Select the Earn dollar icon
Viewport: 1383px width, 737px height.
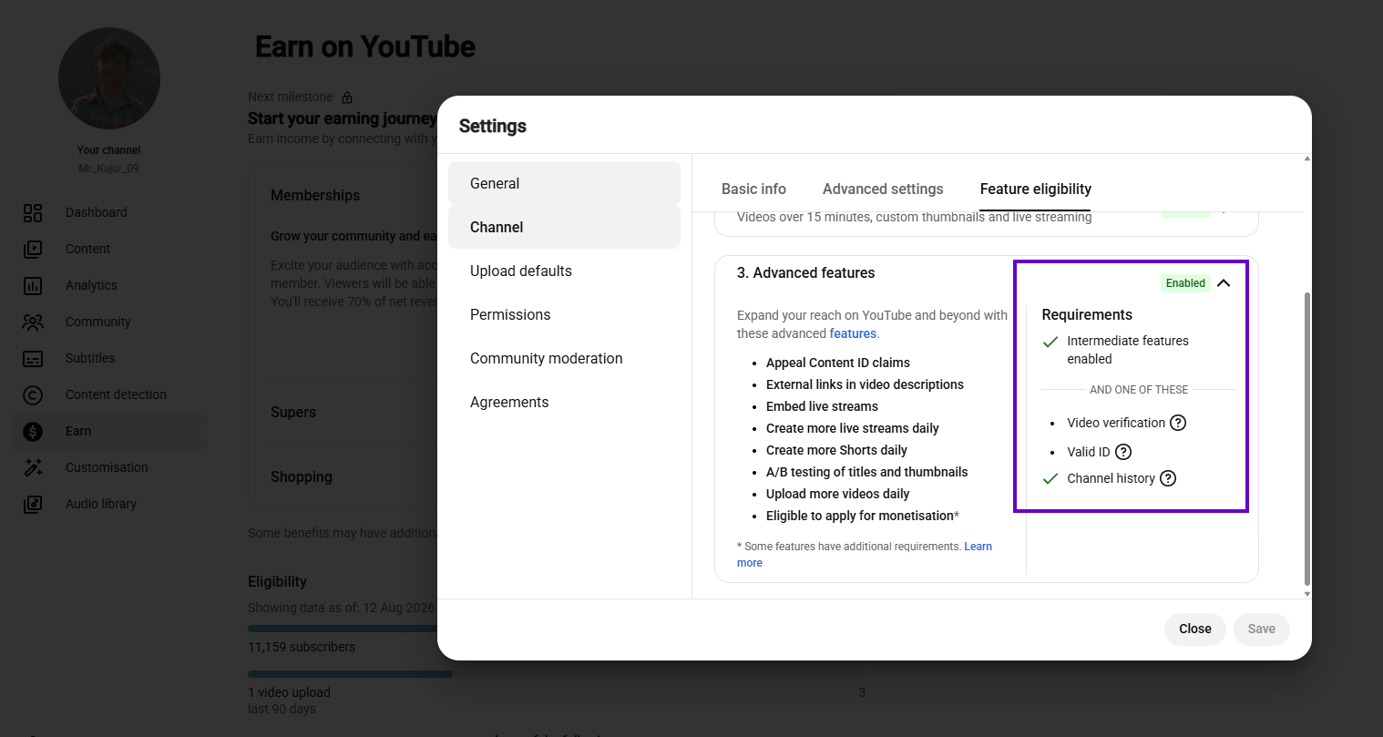point(33,431)
